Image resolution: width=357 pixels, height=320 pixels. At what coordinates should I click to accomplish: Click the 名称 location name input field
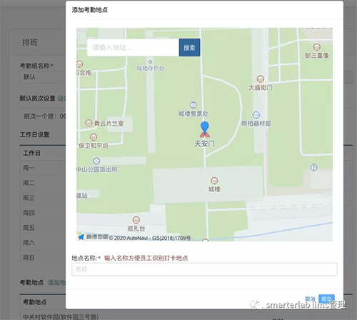coord(204,269)
